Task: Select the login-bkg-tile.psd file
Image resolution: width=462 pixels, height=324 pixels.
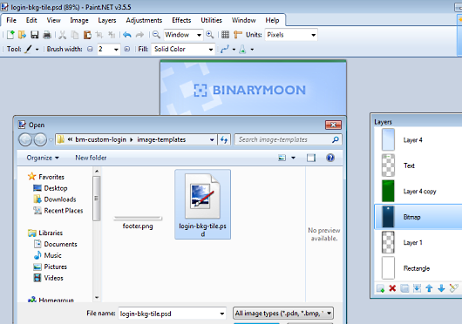Action: click(x=203, y=204)
